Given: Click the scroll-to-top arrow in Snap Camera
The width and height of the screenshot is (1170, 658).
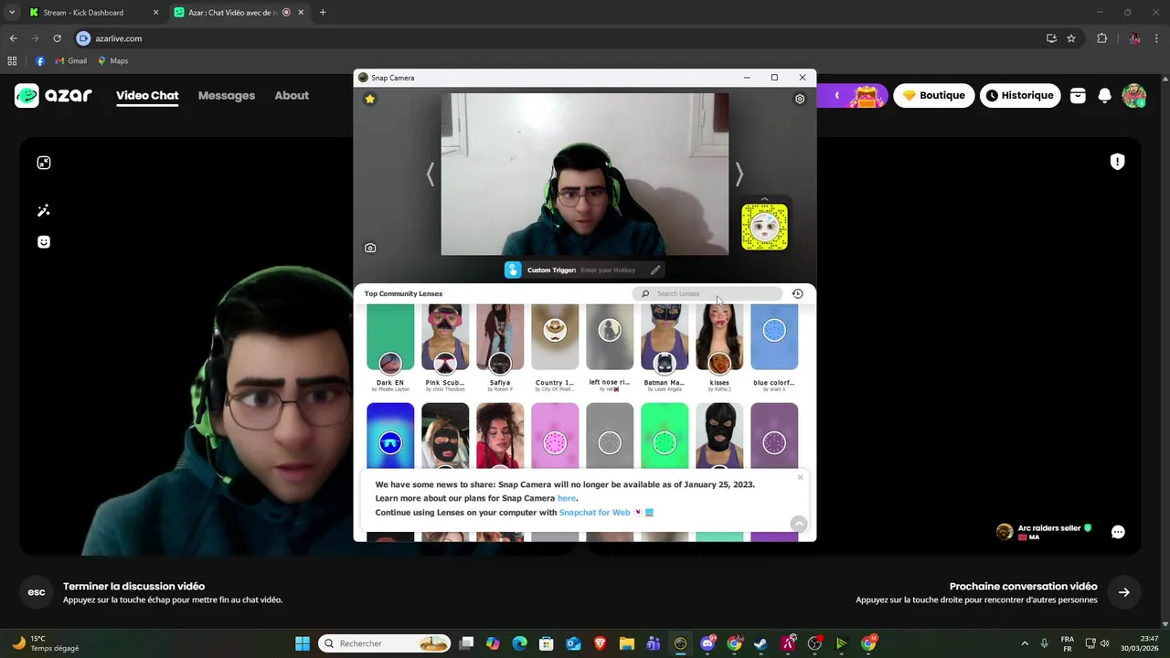Looking at the screenshot, I should click(x=799, y=524).
